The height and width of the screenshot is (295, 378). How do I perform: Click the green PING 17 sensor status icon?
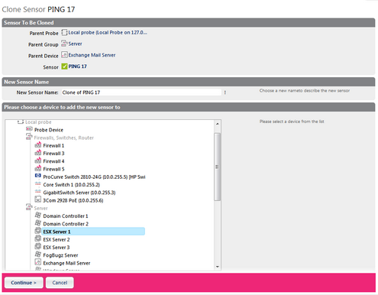[x=64, y=66]
